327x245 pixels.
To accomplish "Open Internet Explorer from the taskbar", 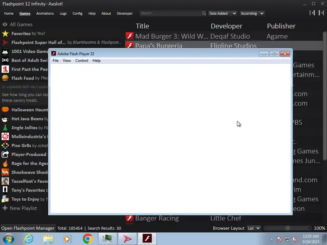I will click(28, 239).
